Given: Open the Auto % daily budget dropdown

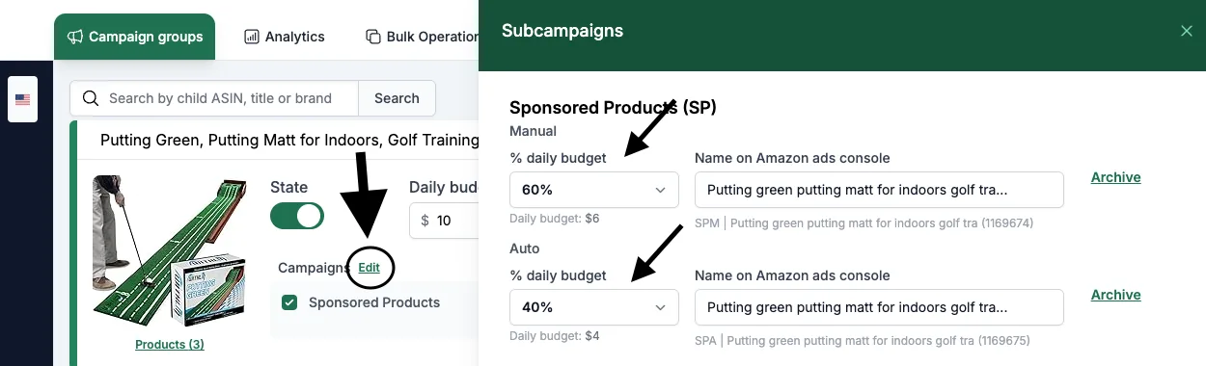Looking at the screenshot, I should click(x=594, y=307).
